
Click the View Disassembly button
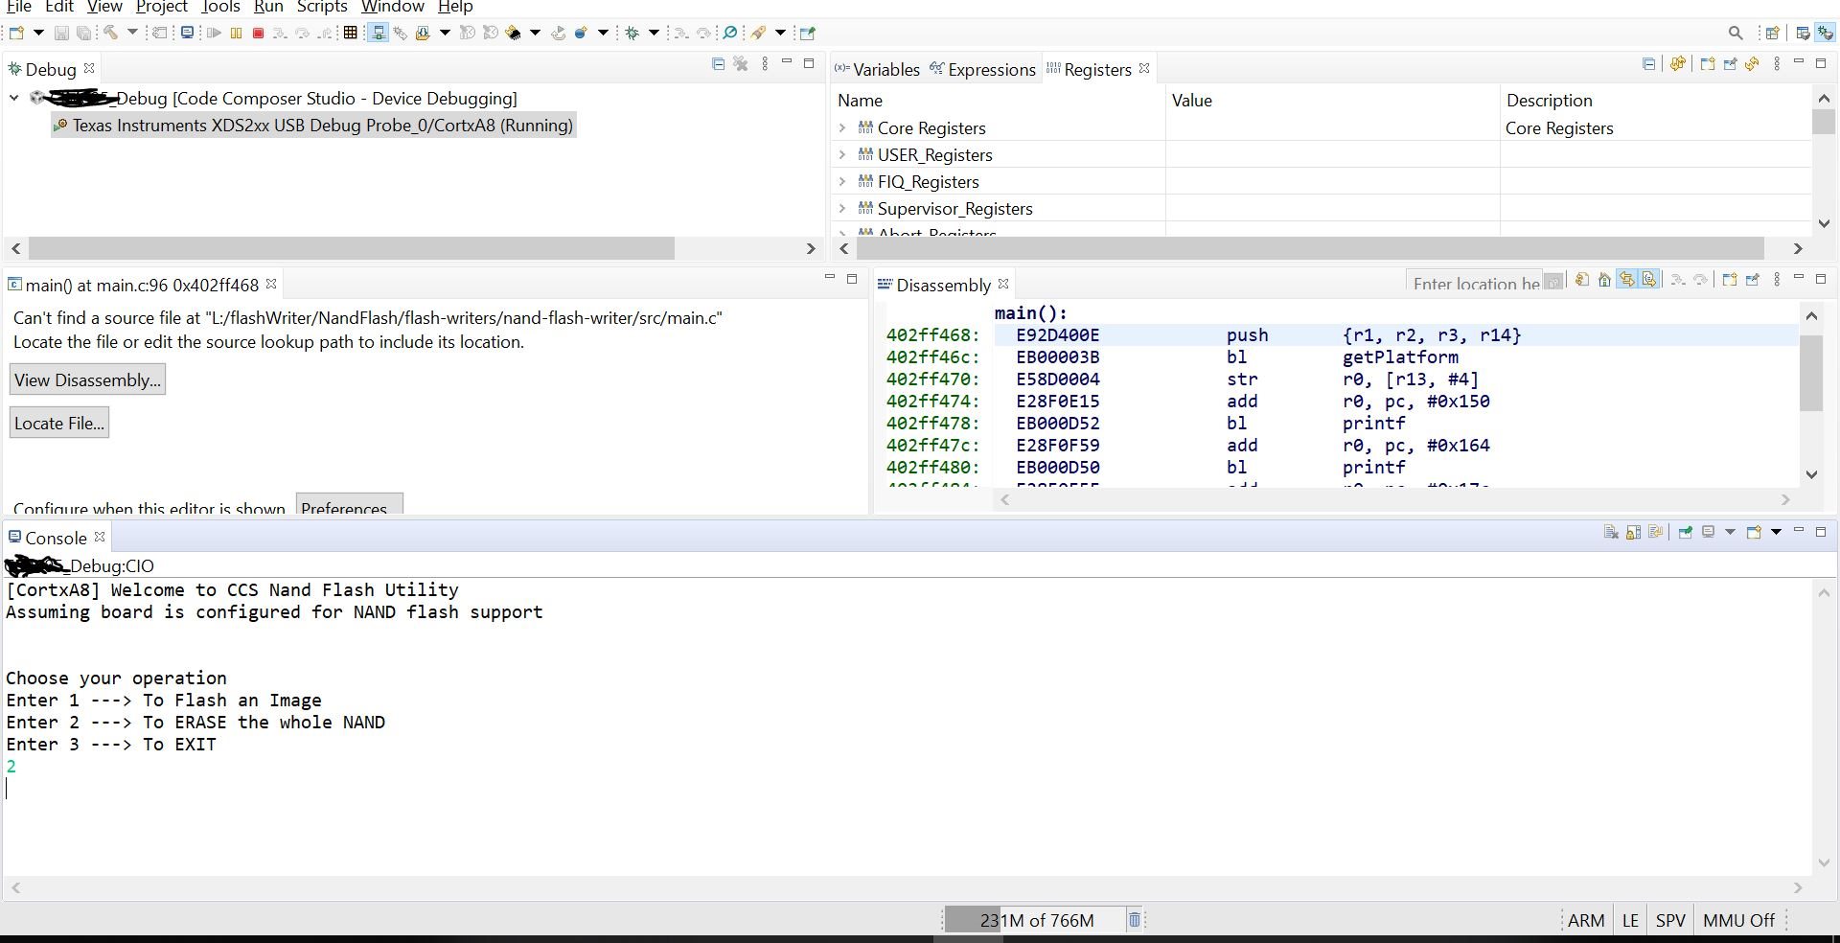point(87,379)
